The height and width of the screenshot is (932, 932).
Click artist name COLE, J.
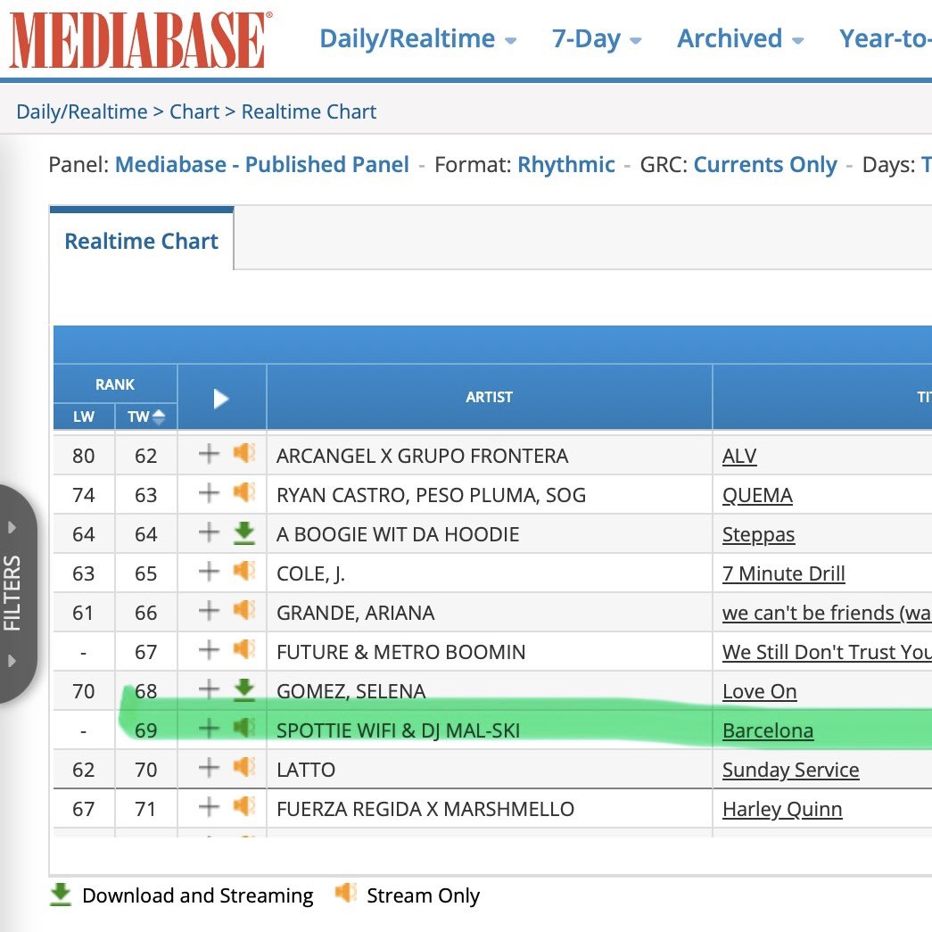310,573
